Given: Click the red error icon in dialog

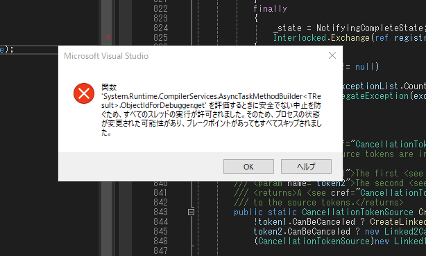Looking at the screenshot, I should point(84,93).
